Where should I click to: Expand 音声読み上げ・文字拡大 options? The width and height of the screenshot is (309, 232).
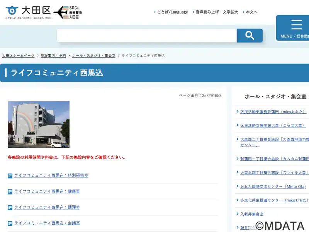coord(216,12)
